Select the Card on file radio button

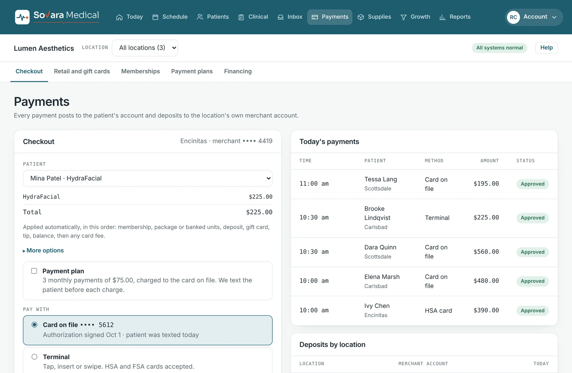[34, 325]
